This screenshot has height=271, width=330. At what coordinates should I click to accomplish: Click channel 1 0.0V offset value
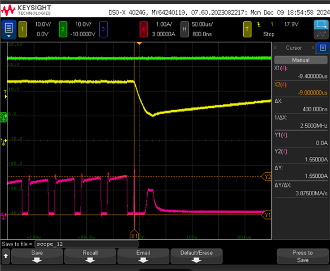[42, 34]
